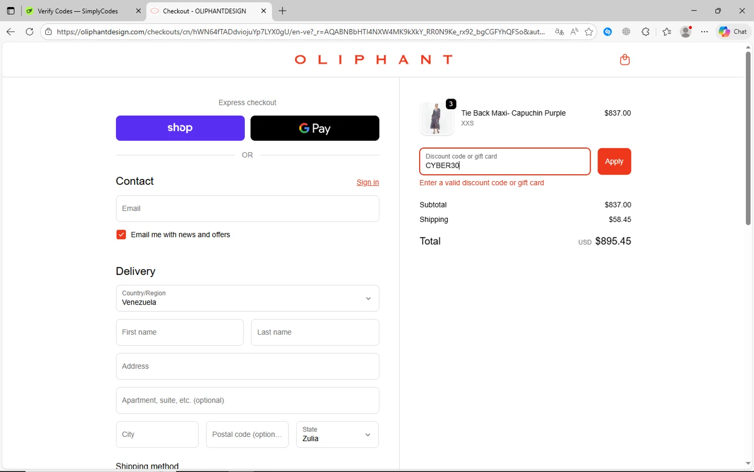Image resolution: width=754 pixels, height=472 pixels.
Task: Focus the City field
Action: pyautogui.click(x=157, y=434)
